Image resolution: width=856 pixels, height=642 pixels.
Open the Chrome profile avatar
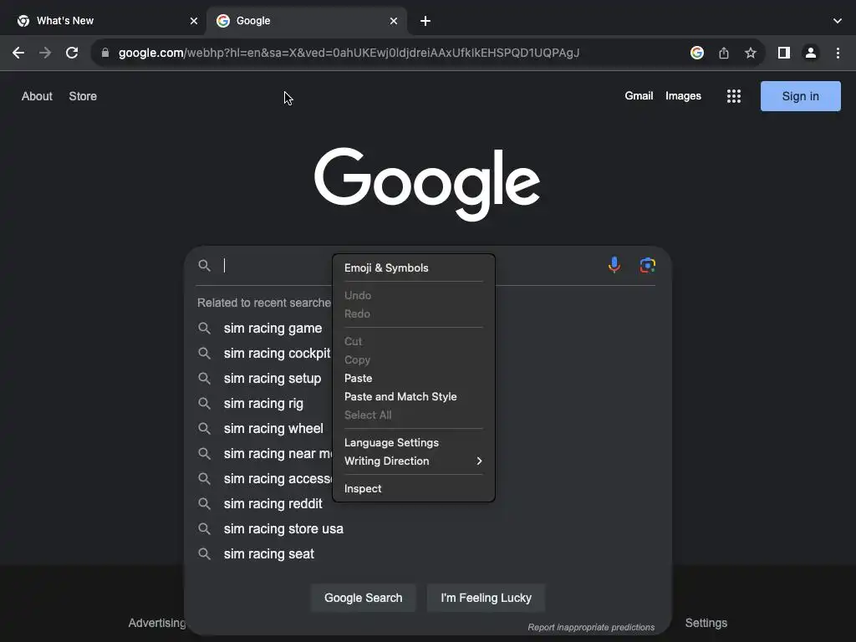(811, 53)
